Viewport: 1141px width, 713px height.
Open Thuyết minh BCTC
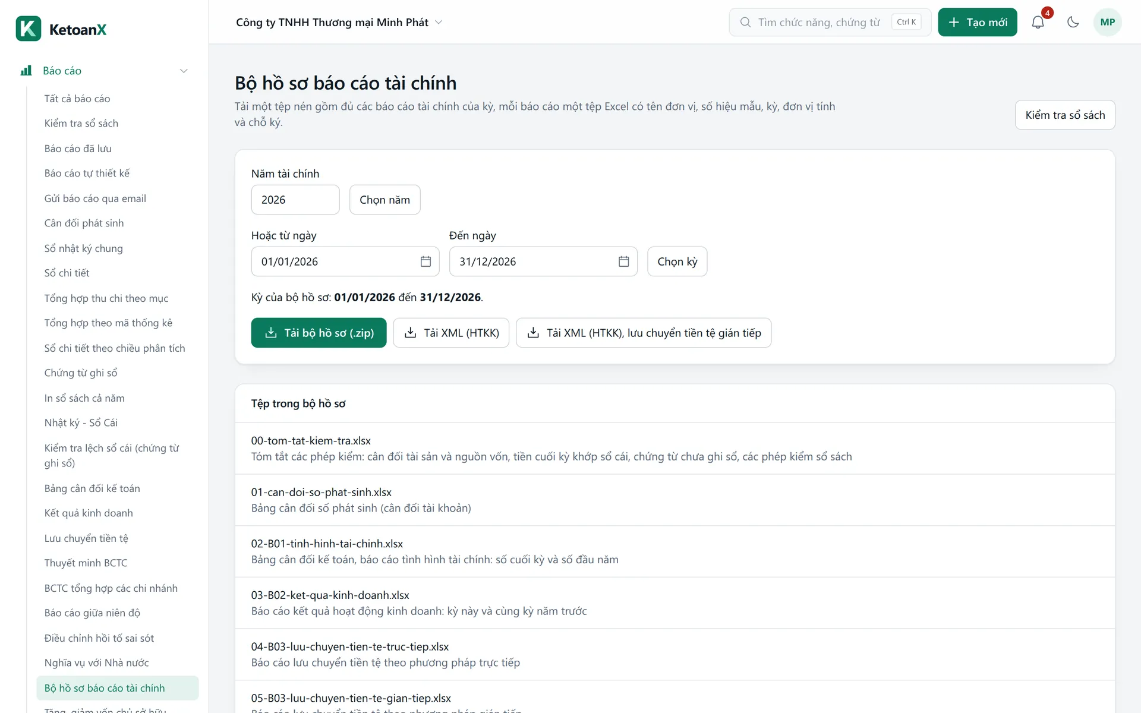(x=118, y=563)
